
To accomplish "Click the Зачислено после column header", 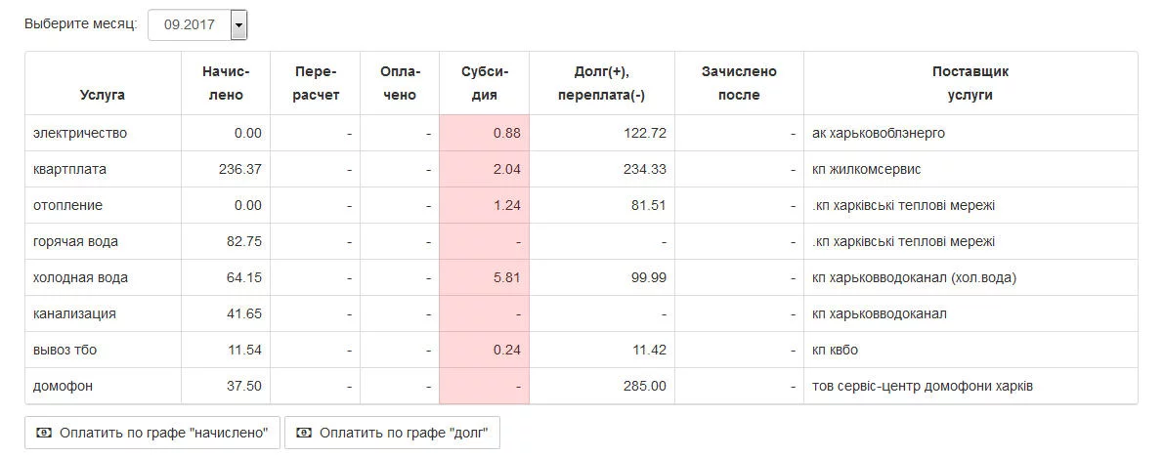I will click(x=739, y=83).
